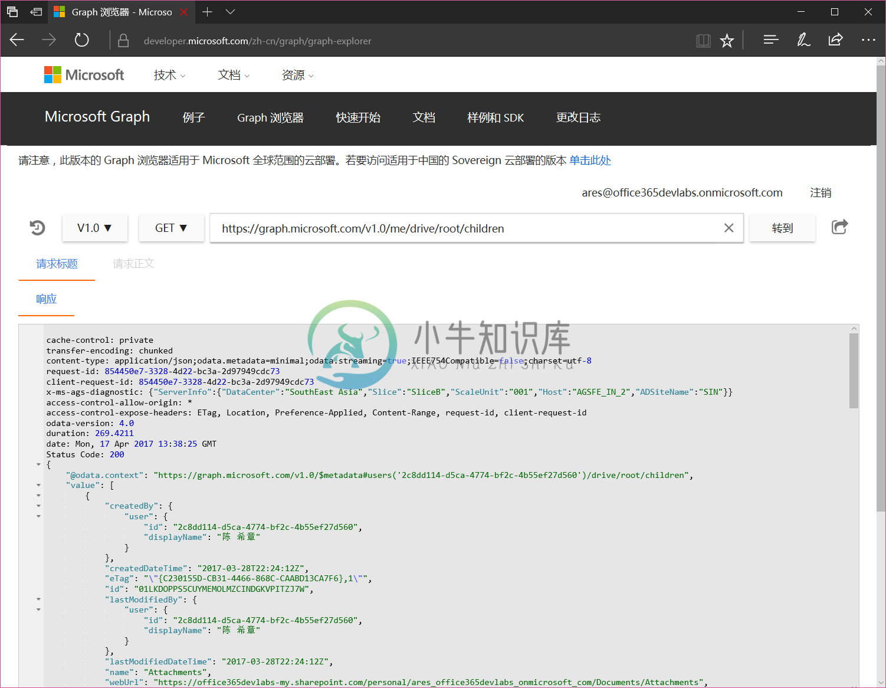886x688 pixels.
Task: Click the 注销 sign-out link
Action: pyautogui.click(x=821, y=193)
